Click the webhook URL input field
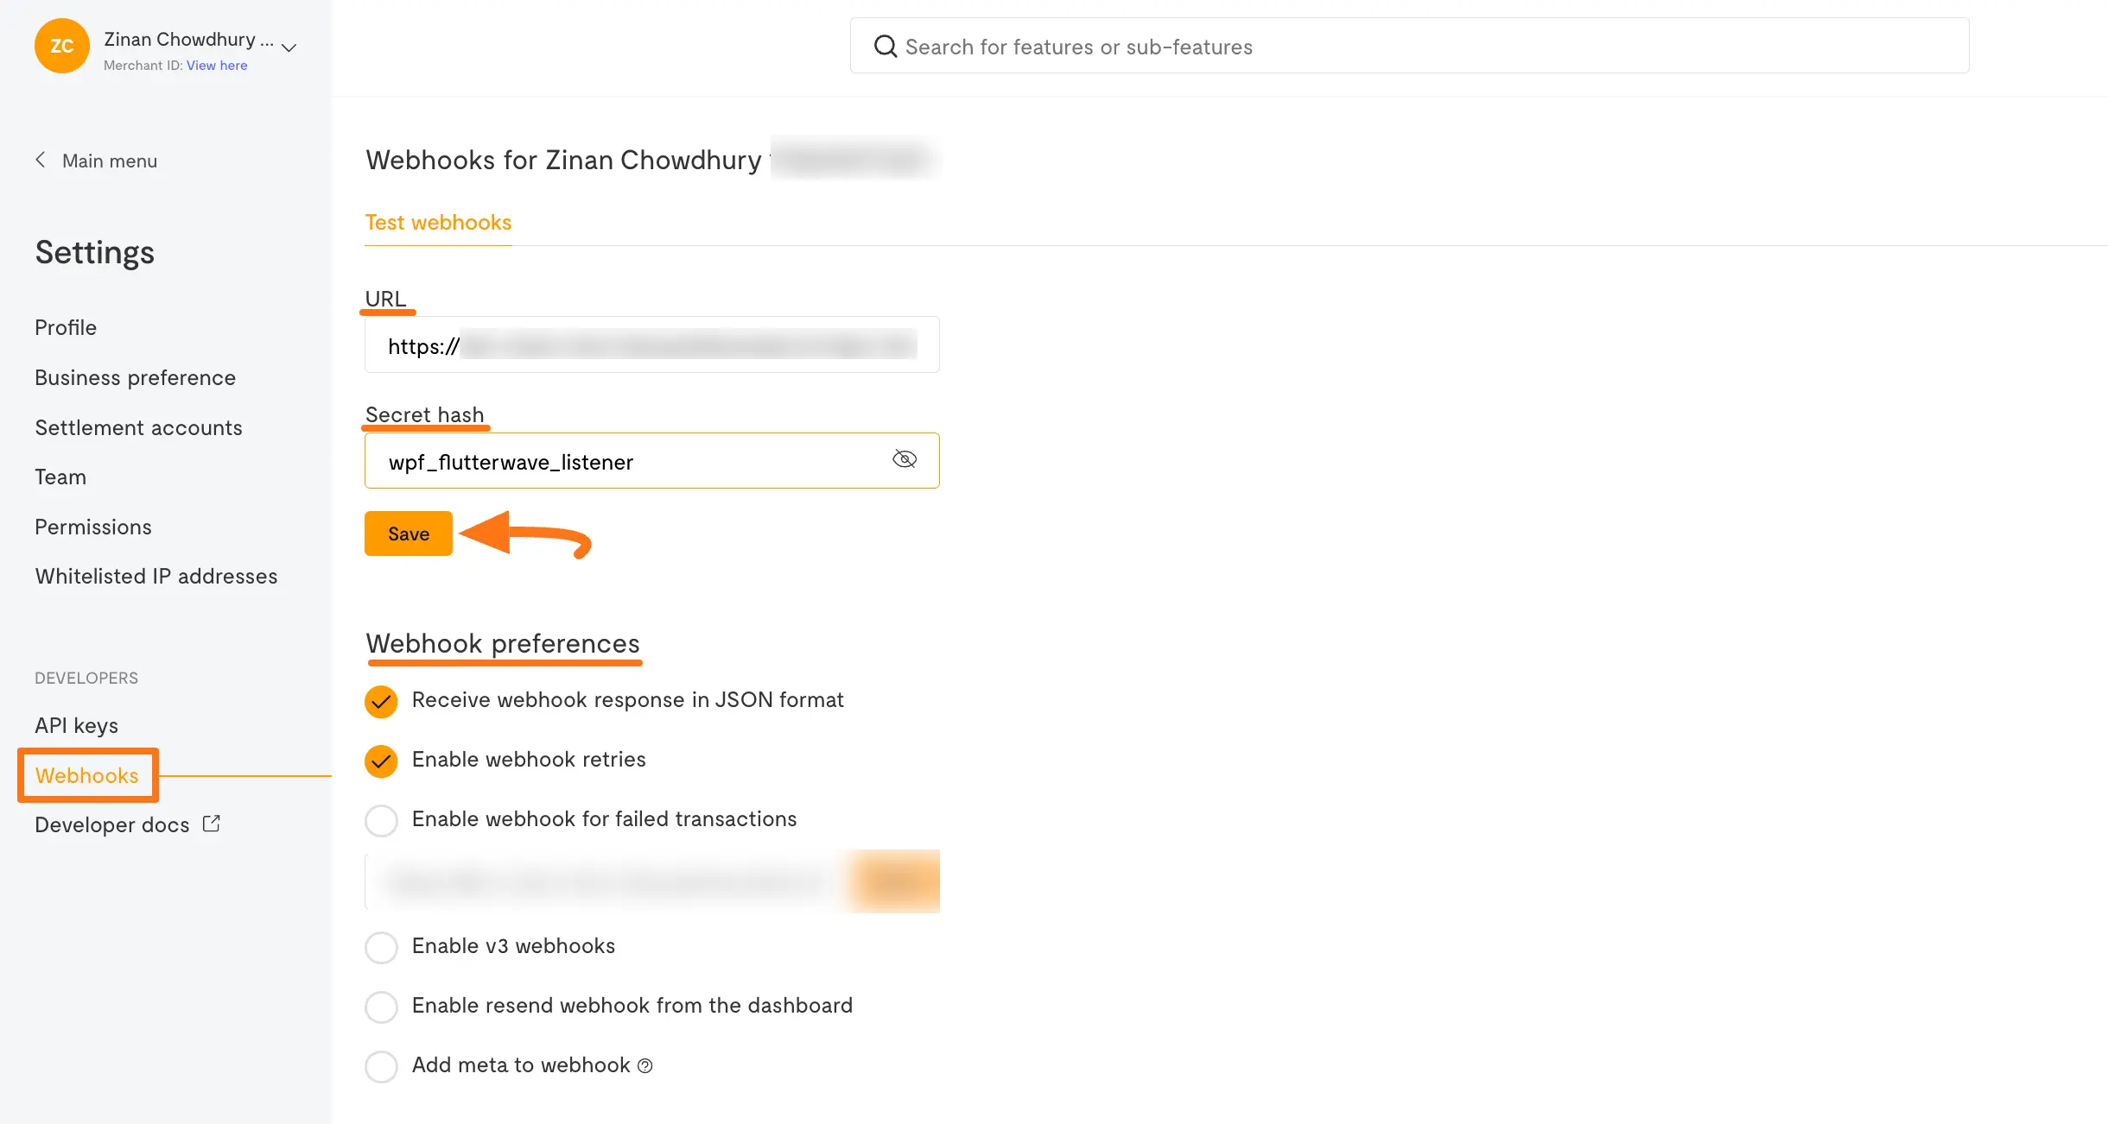 pos(651,345)
